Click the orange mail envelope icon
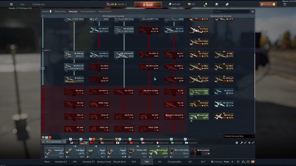This screenshot has width=296, height=166. click(253, 162)
